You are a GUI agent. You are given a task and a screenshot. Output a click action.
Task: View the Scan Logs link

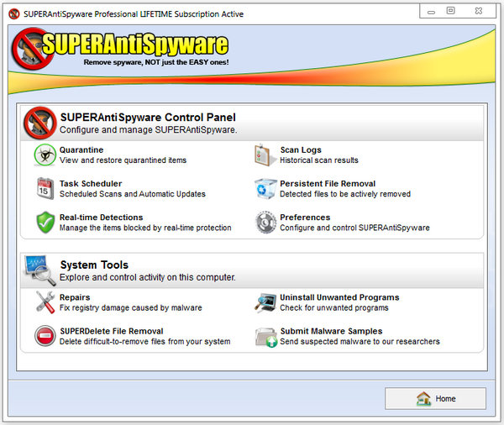[301, 150]
